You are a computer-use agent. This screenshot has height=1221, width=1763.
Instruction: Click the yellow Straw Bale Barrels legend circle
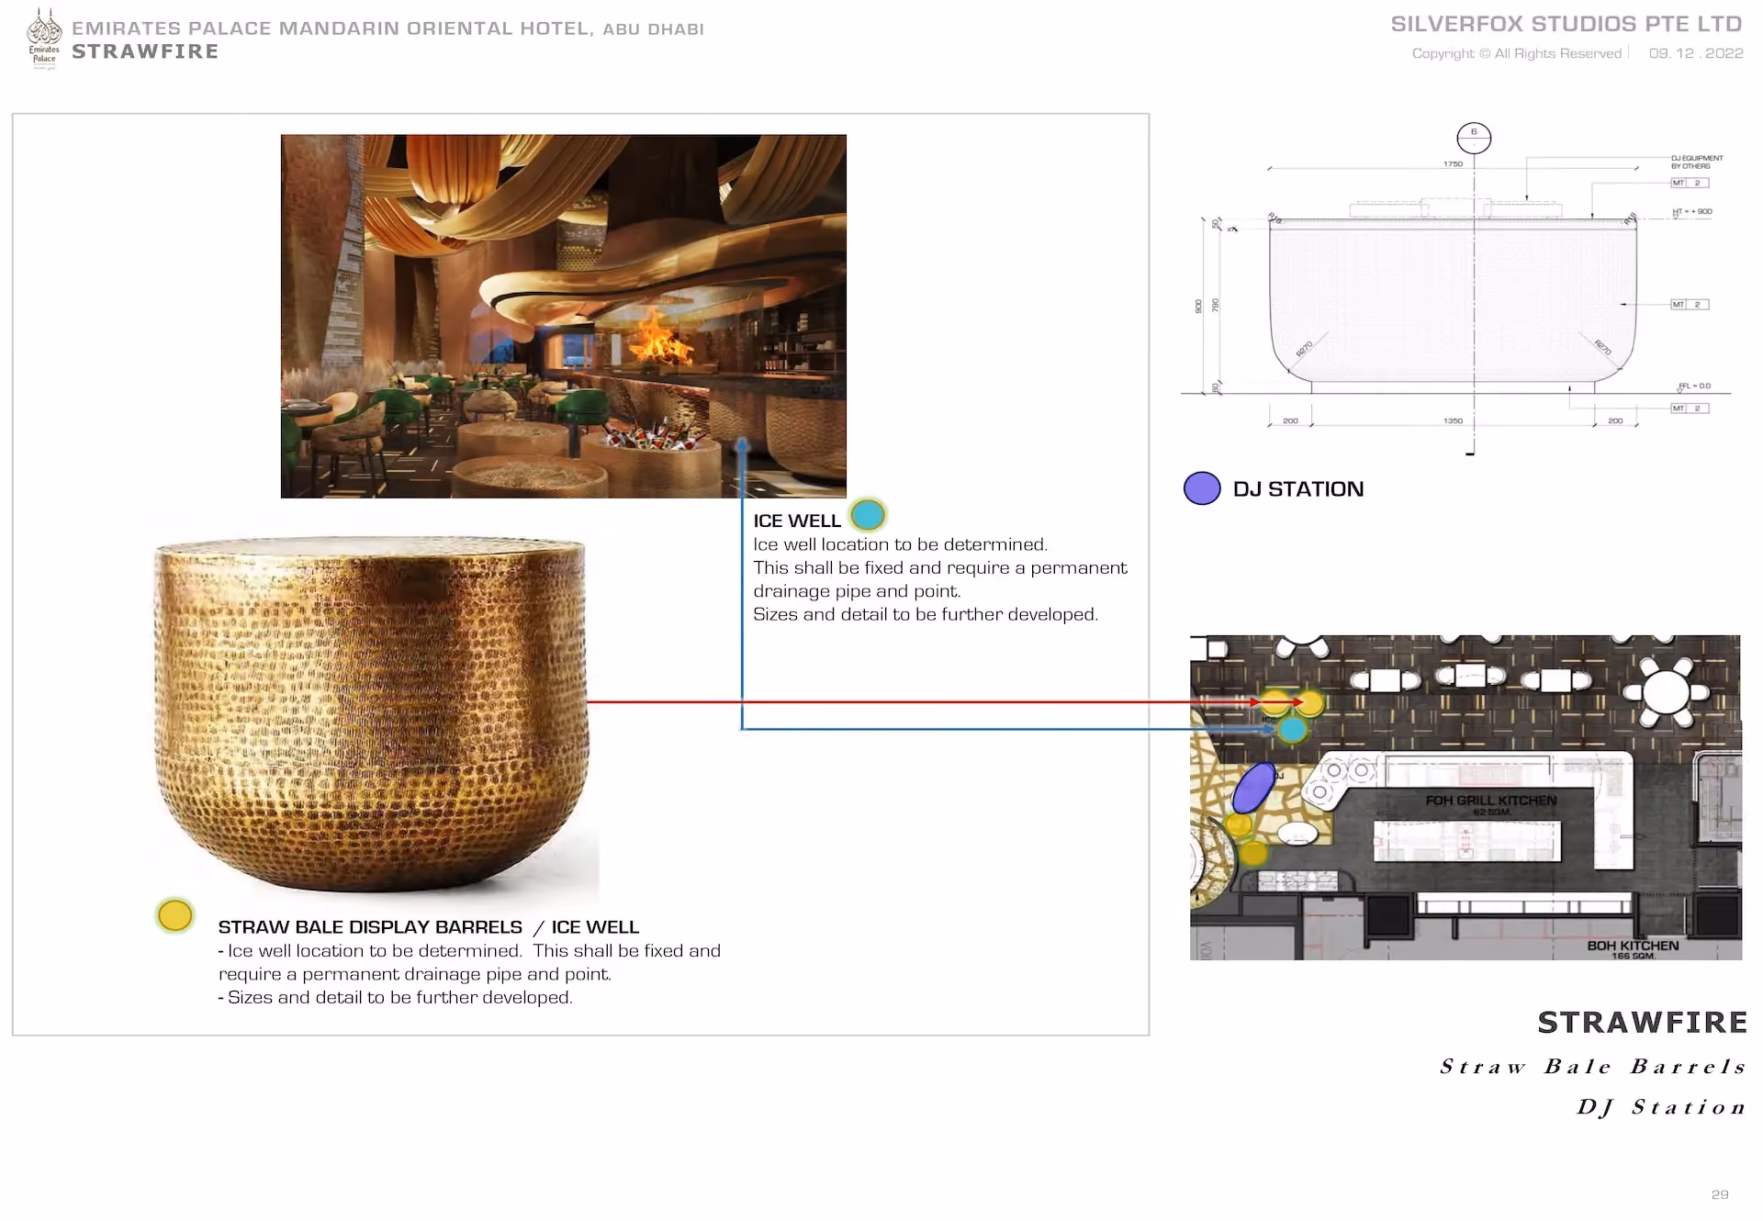coord(175,915)
